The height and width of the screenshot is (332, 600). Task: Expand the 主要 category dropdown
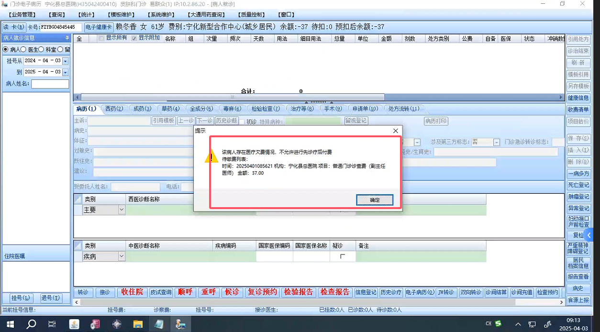[122, 210]
